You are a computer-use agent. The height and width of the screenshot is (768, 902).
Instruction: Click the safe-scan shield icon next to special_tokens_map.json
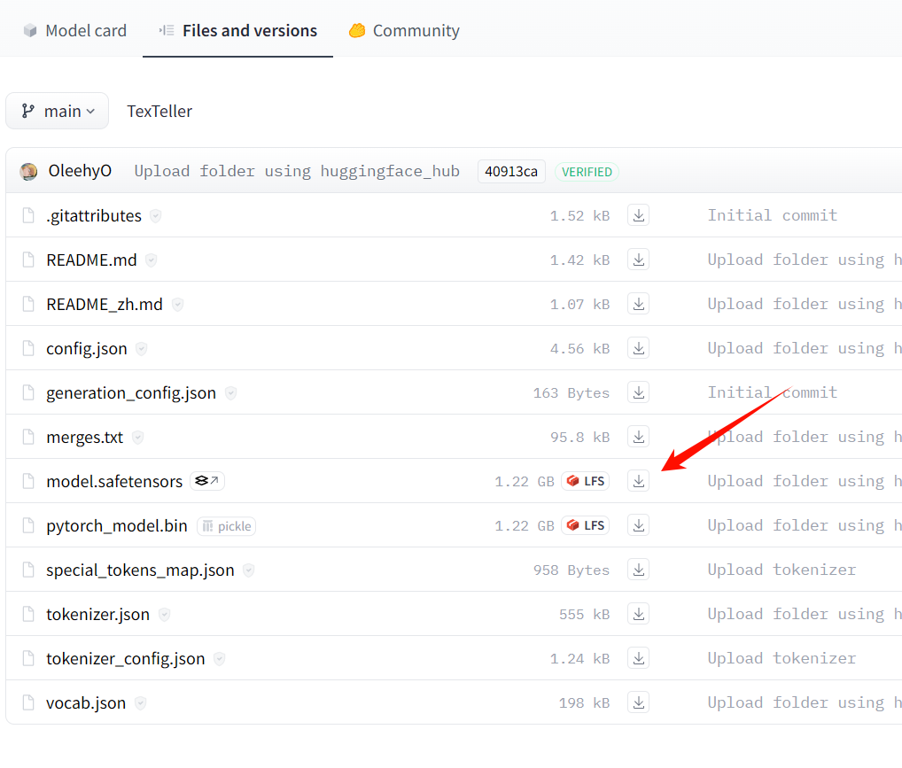pyautogui.click(x=248, y=570)
